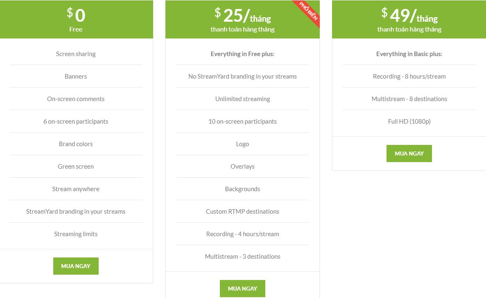Click the Green screen feature text
Image resolution: width=486 pixels, height=298 pixels.
click(x=76, y=166)
